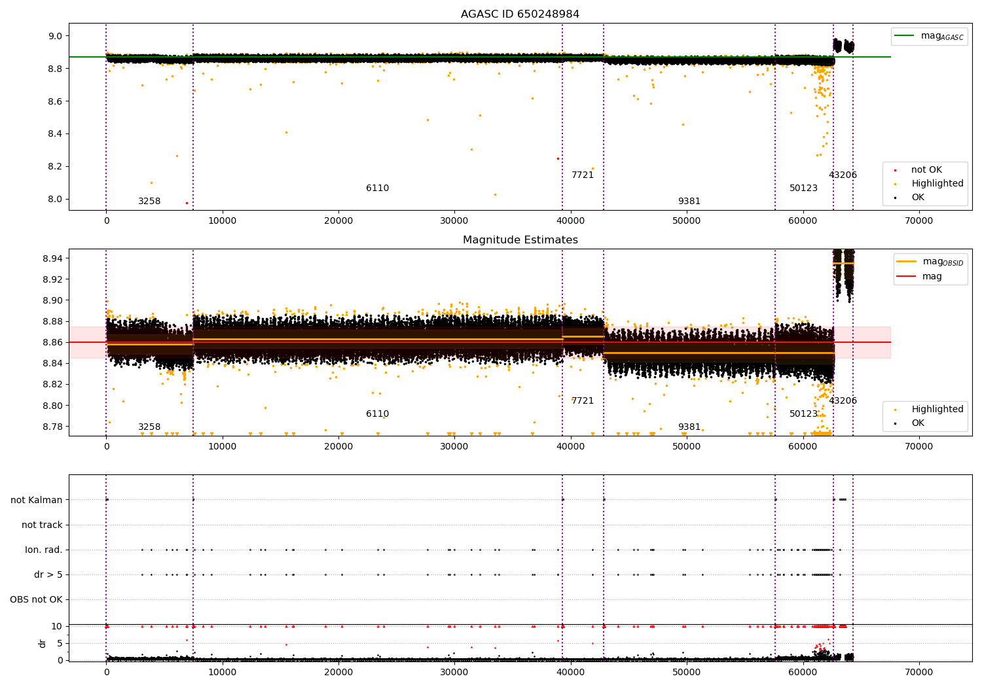Viewport: 982px width, 687px height.
Task: Click obsid label 9381 in Magnitude Estimates plot
Action: [x=689, y=427]
